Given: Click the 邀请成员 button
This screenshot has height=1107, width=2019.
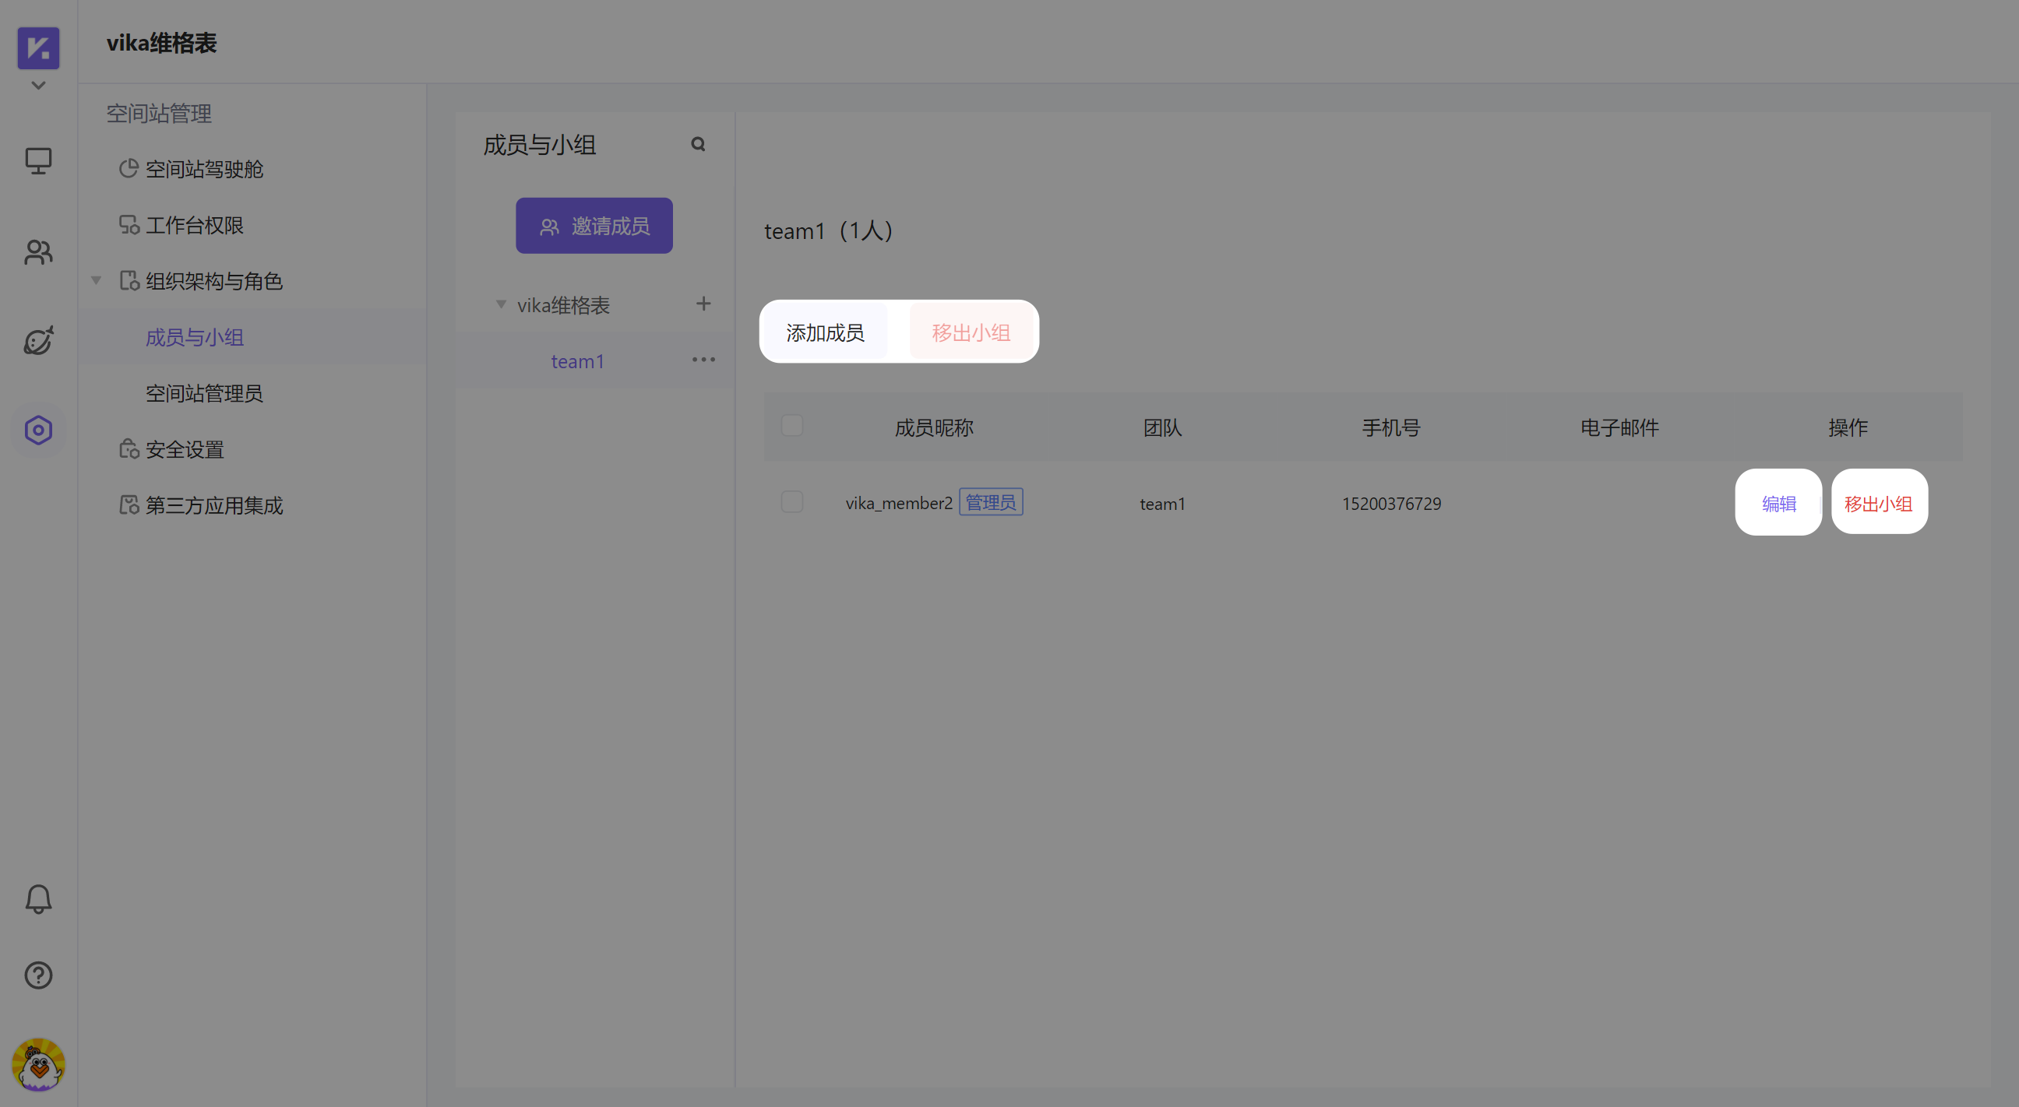Looking at the screenshot, I should click(594, 225).
